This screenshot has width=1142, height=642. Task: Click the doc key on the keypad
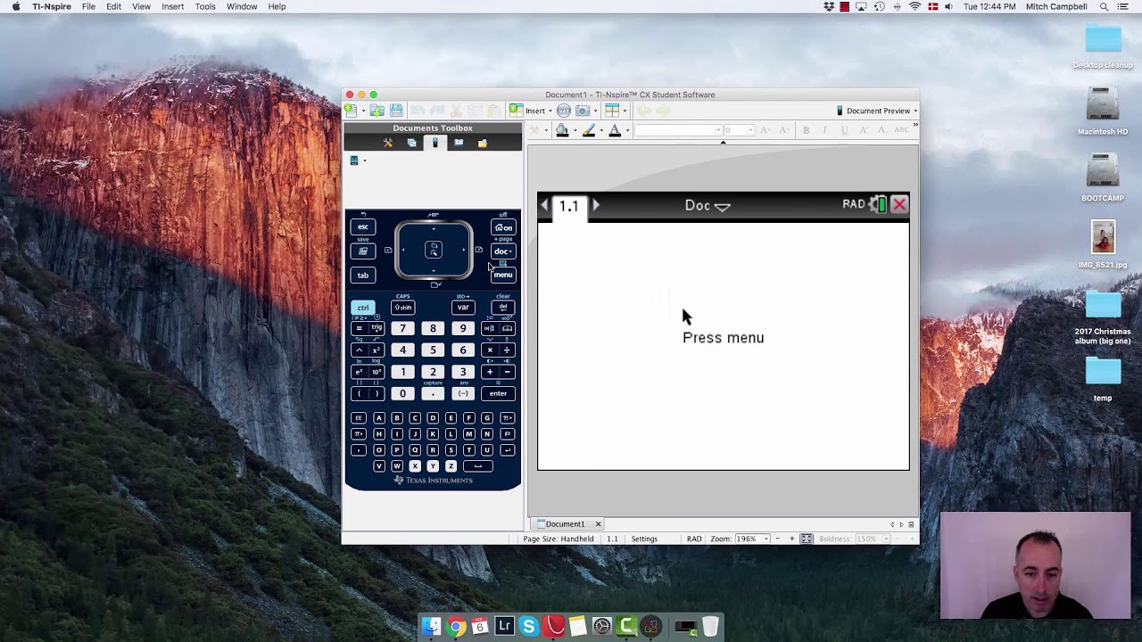503,251
